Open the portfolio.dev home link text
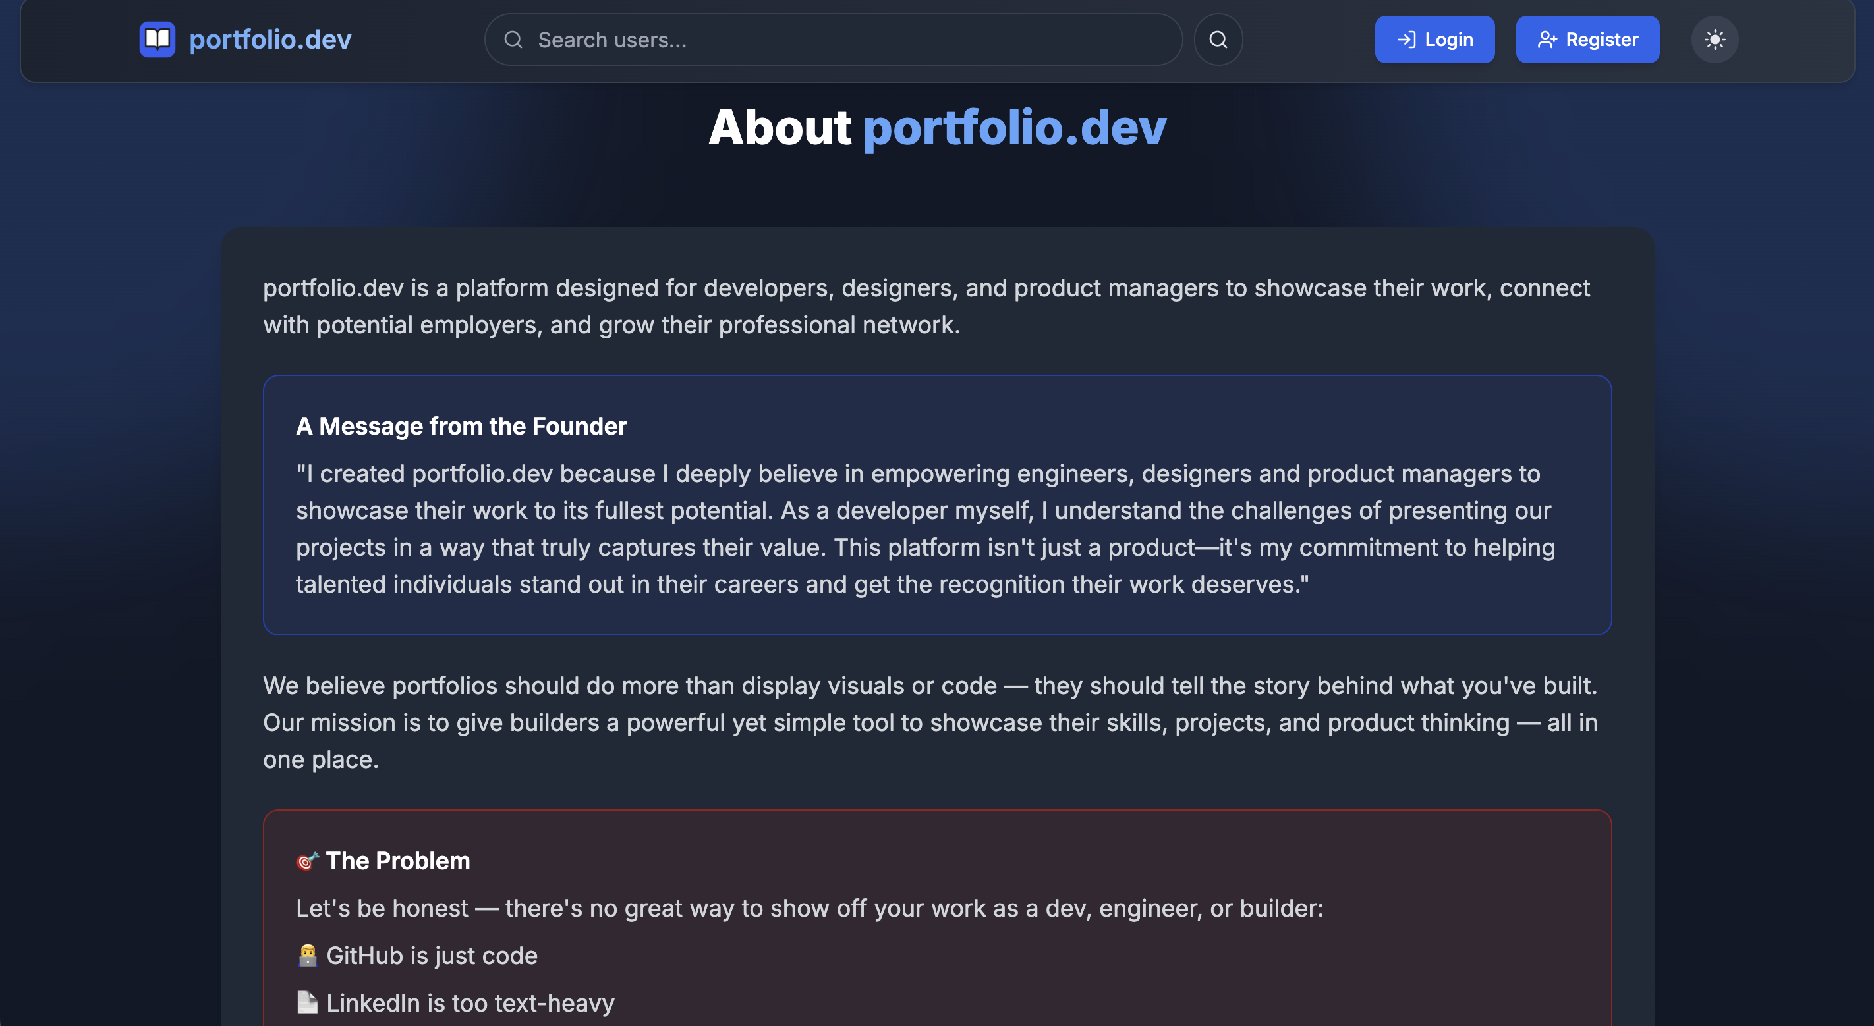 point(270,40)
